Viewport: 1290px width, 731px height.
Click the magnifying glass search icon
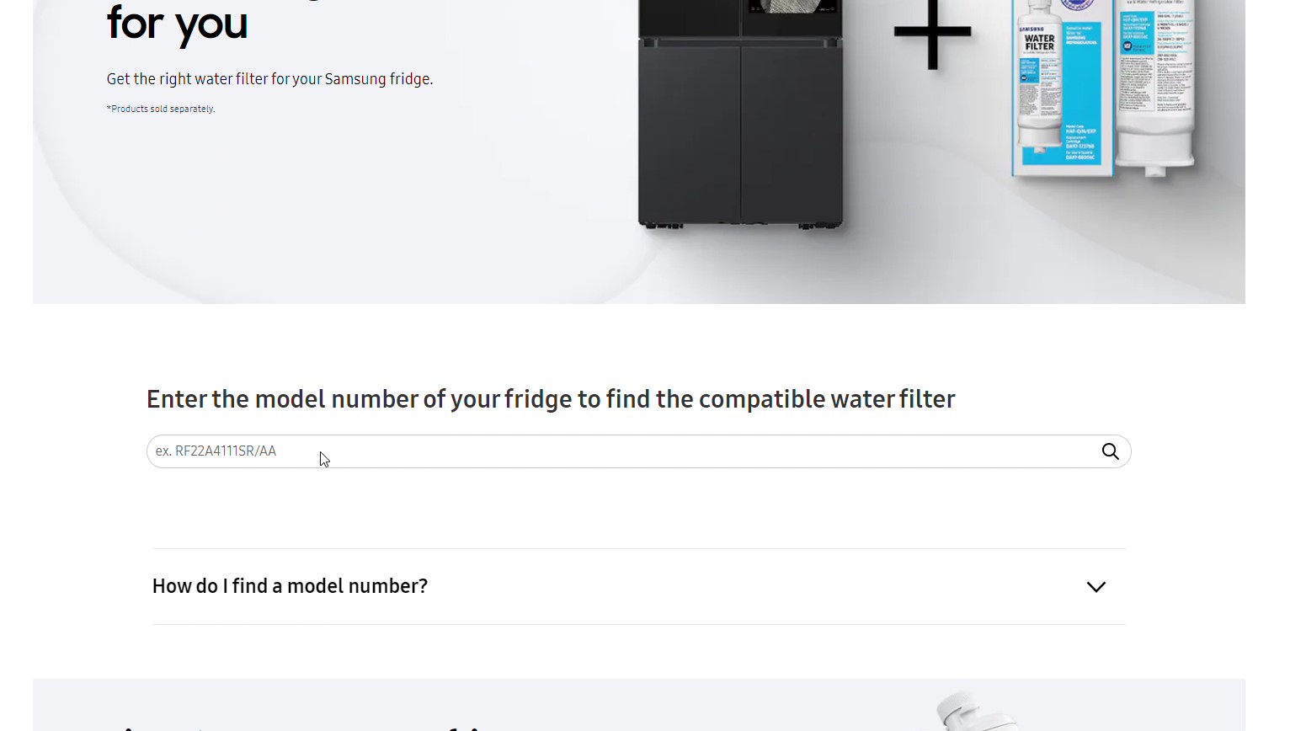tap(1110, 451)
